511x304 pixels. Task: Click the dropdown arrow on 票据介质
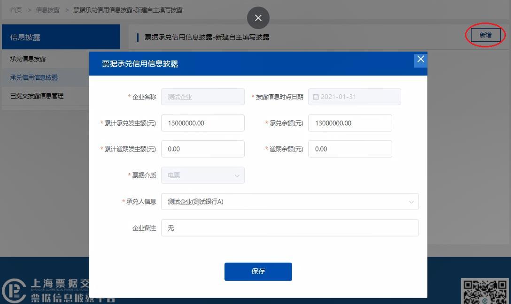(237, 175)
